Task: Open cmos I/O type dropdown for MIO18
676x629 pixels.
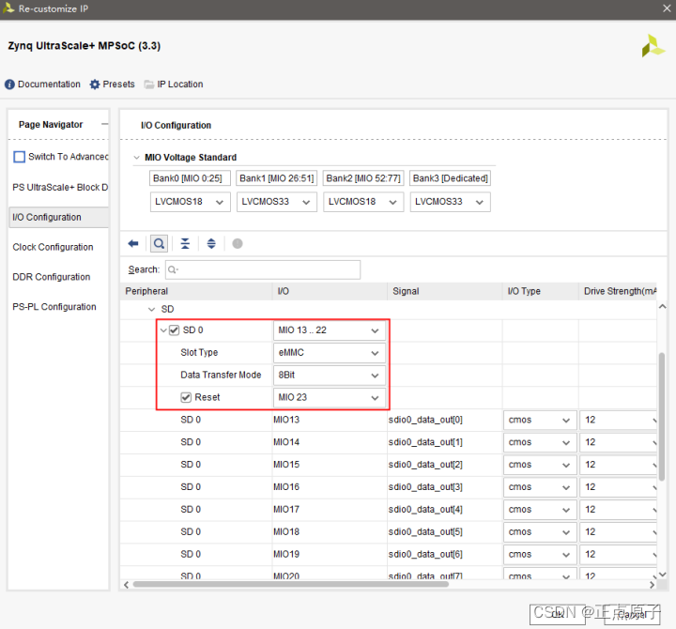Action: [540, 532]
